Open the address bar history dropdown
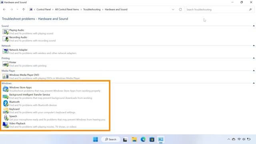Image resolution: width=256 pixels, height=144 pixels. 173,10
